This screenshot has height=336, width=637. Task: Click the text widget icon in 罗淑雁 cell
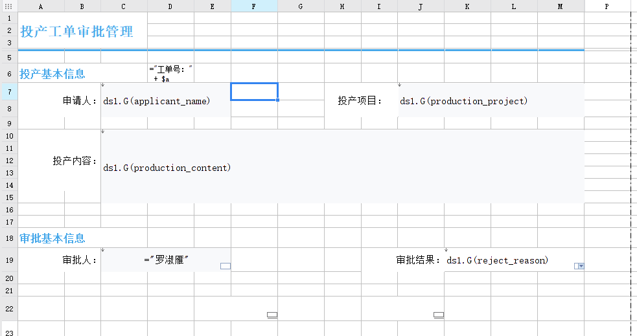(226, 266)
